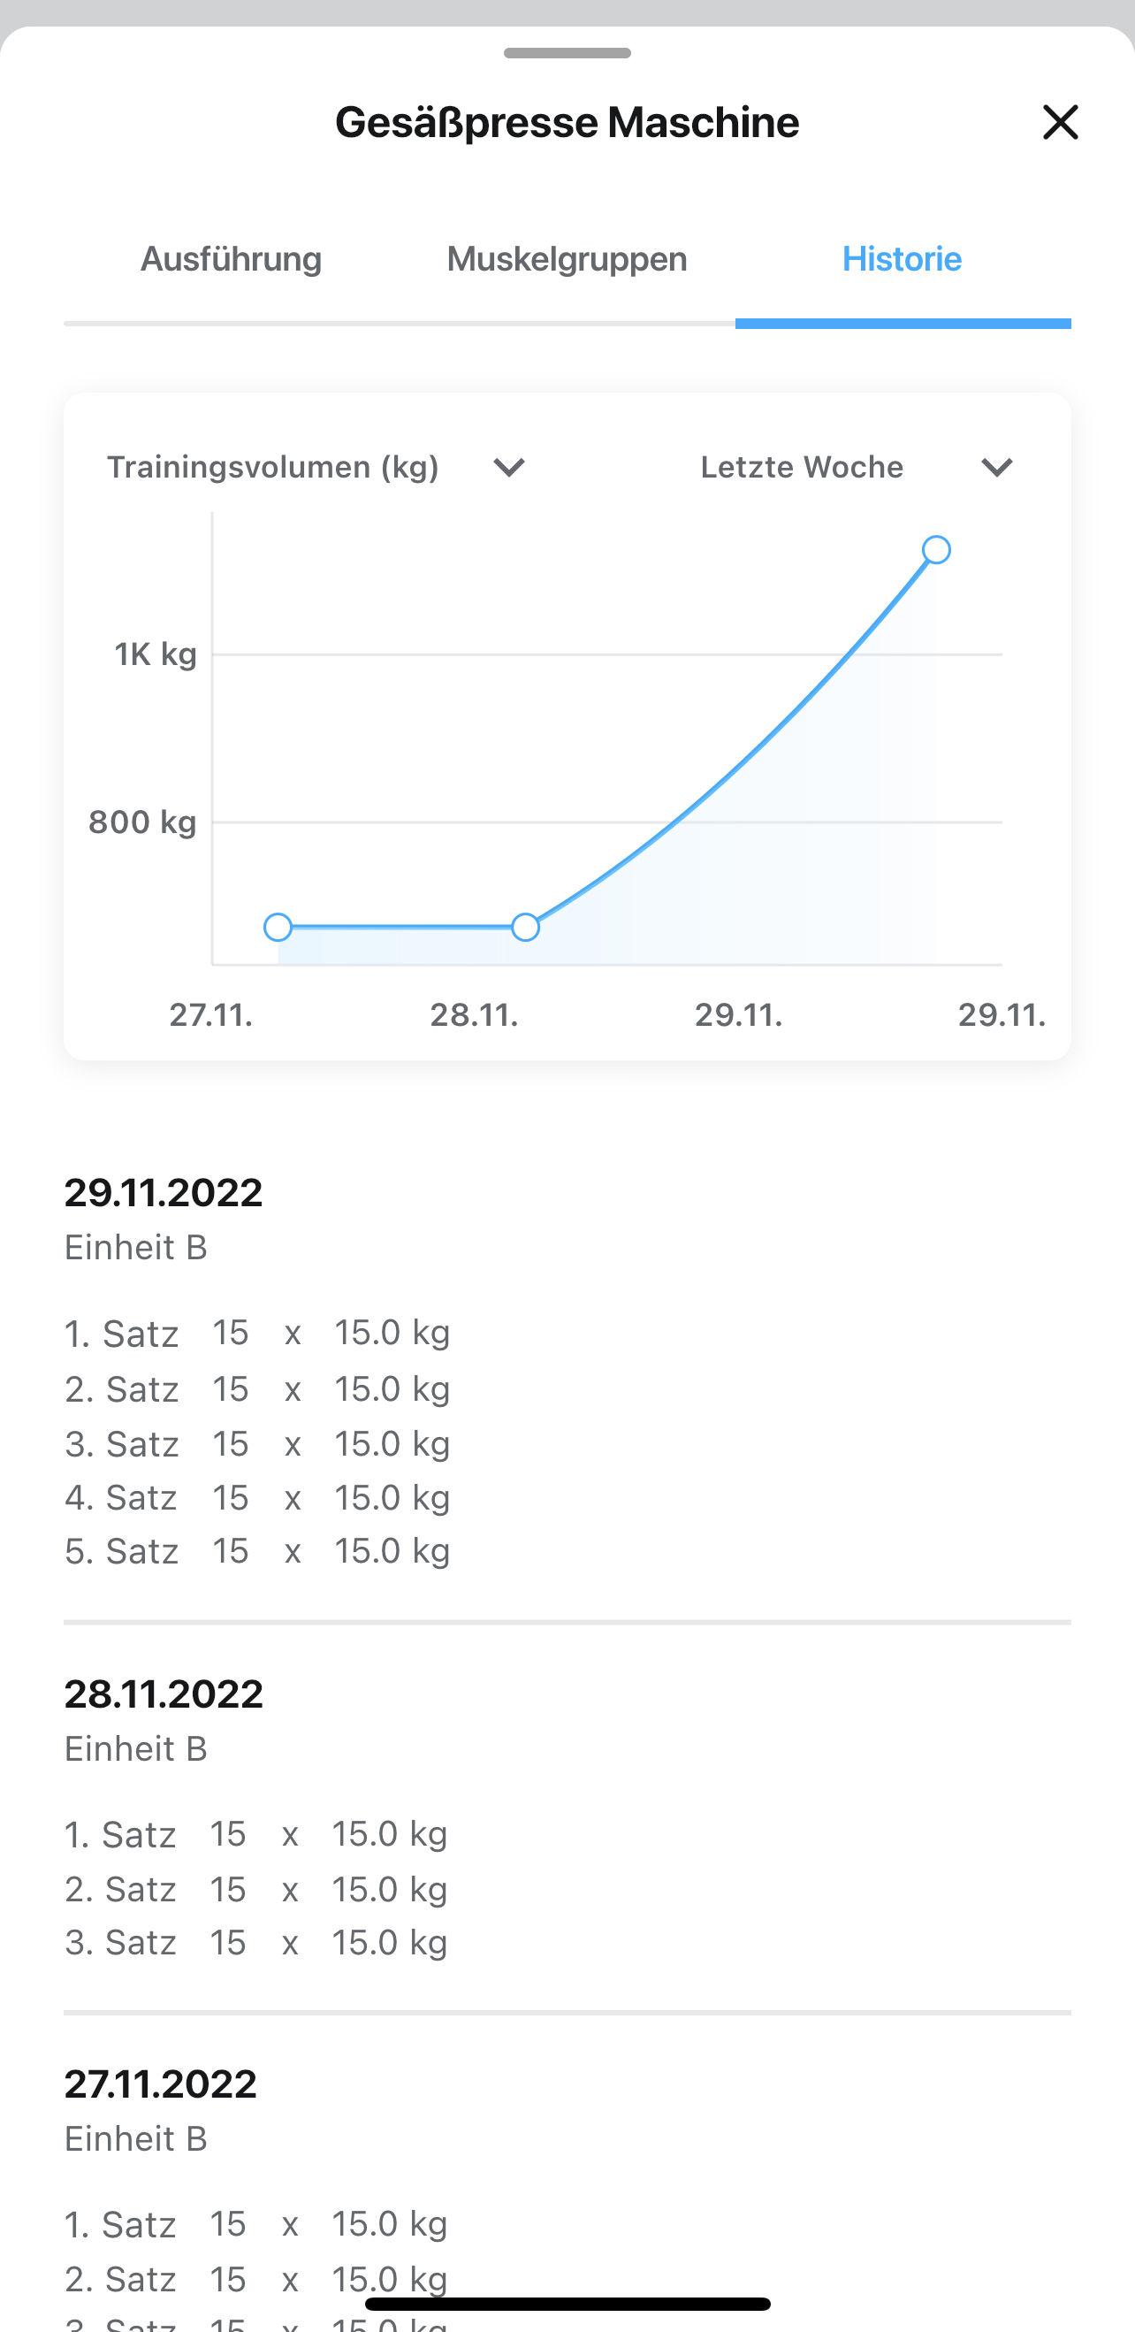Open the Ausführung tab
The height and width of the screenshot is (2332, 1135).
tap(231, 259)
